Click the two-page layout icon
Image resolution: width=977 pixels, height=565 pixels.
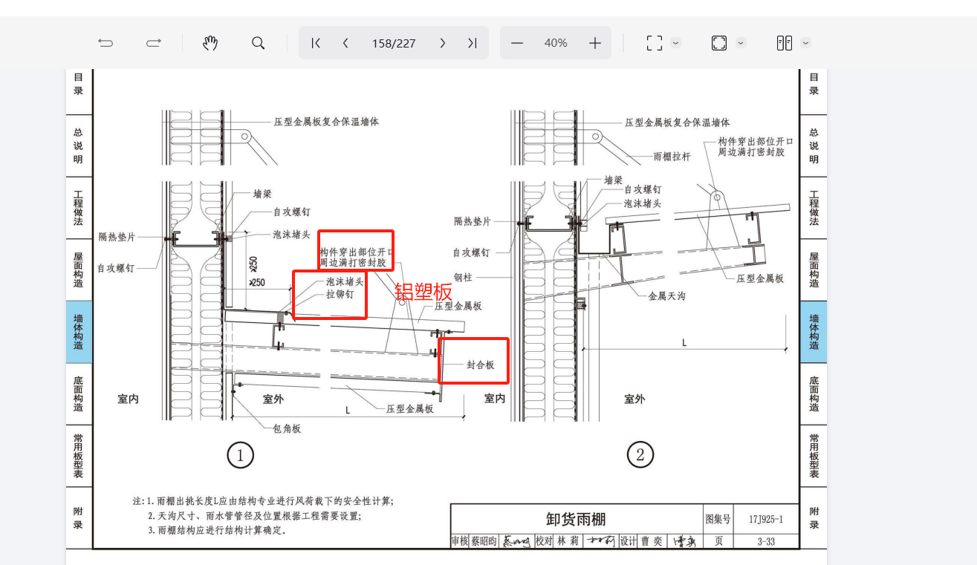click(785, 43)
